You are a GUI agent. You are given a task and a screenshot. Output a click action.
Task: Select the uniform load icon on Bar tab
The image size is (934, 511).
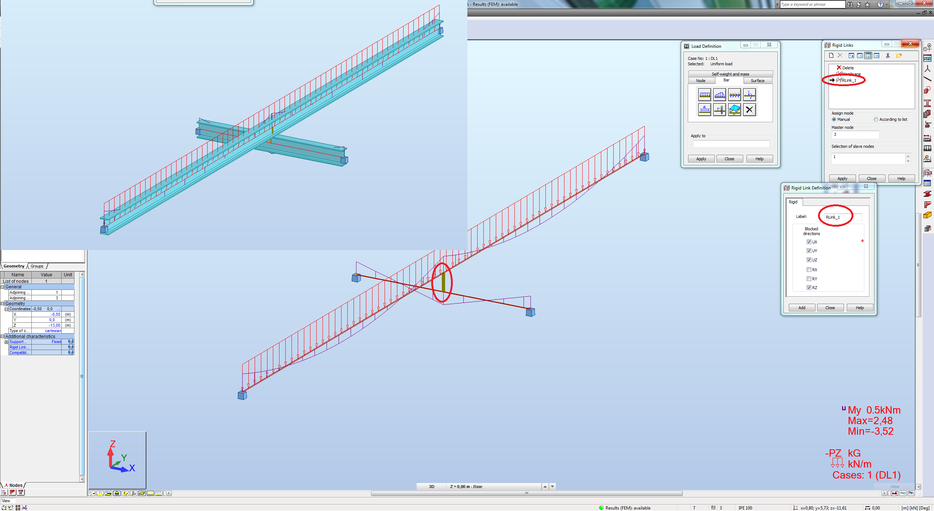[x=704, y=94]
